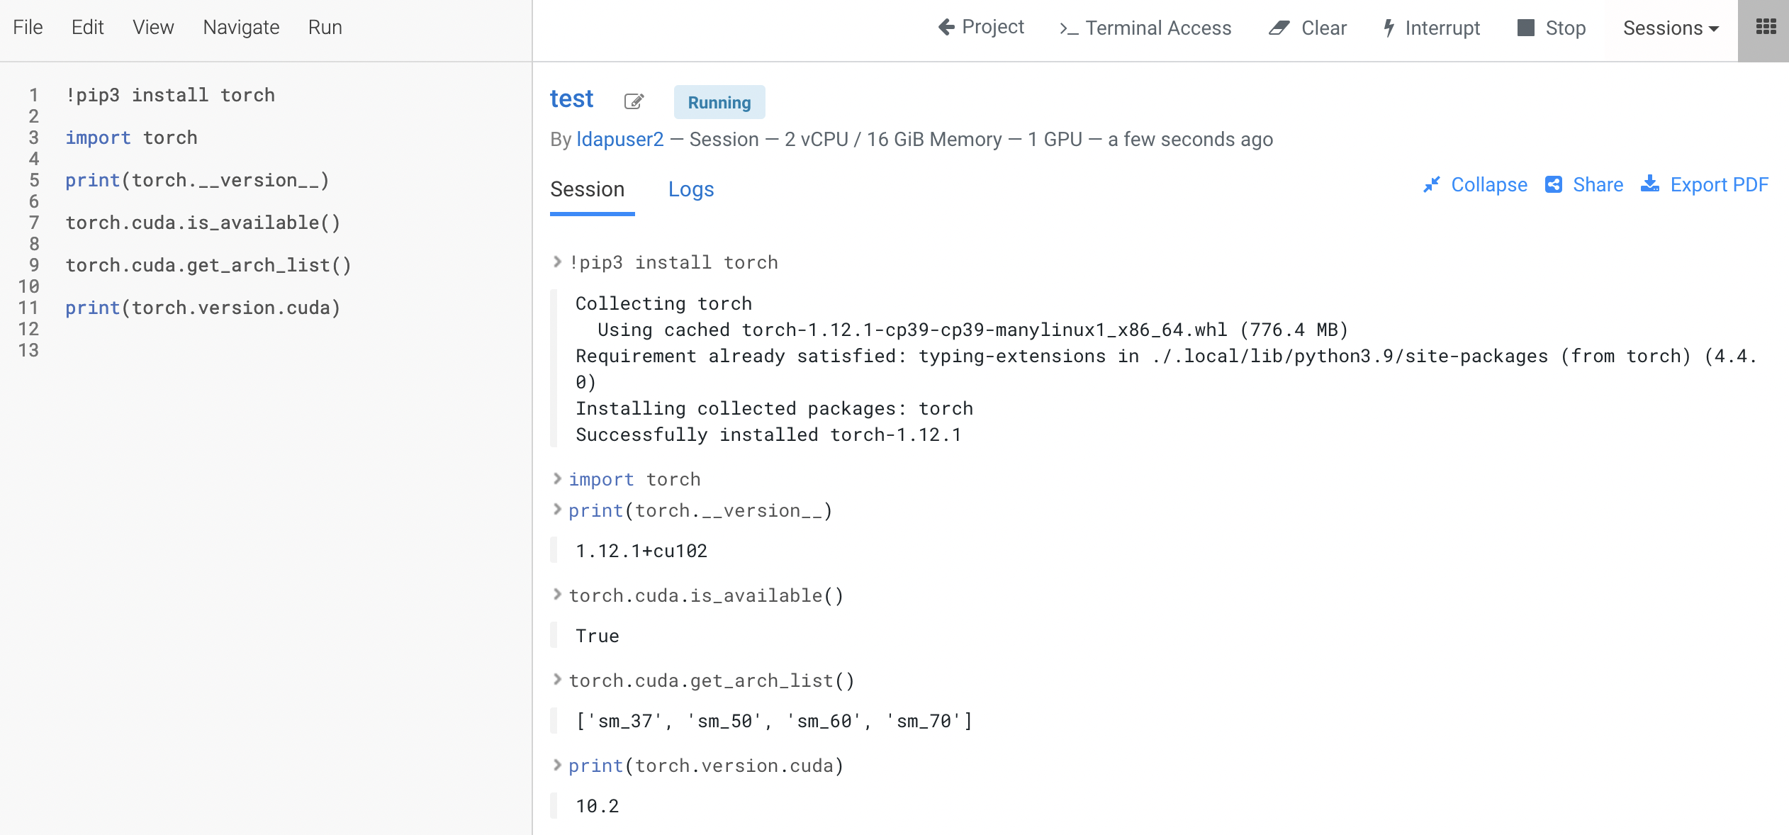Screen dimensions: 1789x835
Task: Open Terminal Access for the session
Action: pyautogui.click(x=1144, y=28)
